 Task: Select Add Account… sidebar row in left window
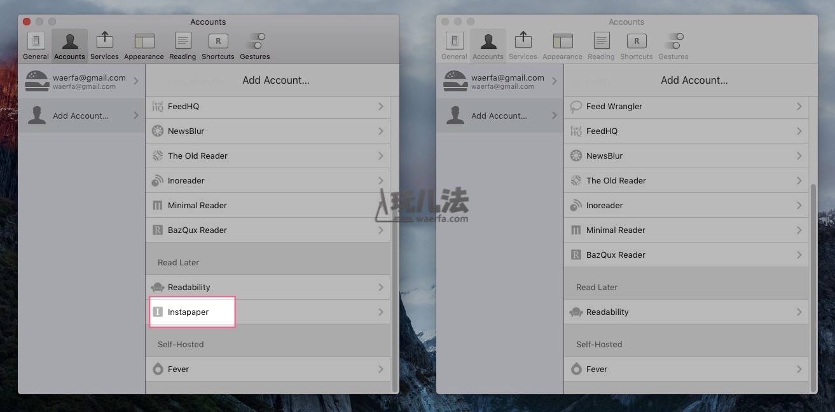point(81,116)
